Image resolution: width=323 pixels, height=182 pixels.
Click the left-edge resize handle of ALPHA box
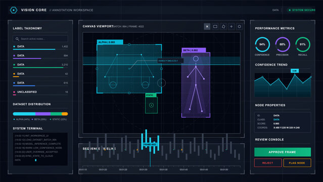97,69
